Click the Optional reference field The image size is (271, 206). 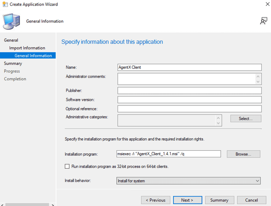click(190, 109)
